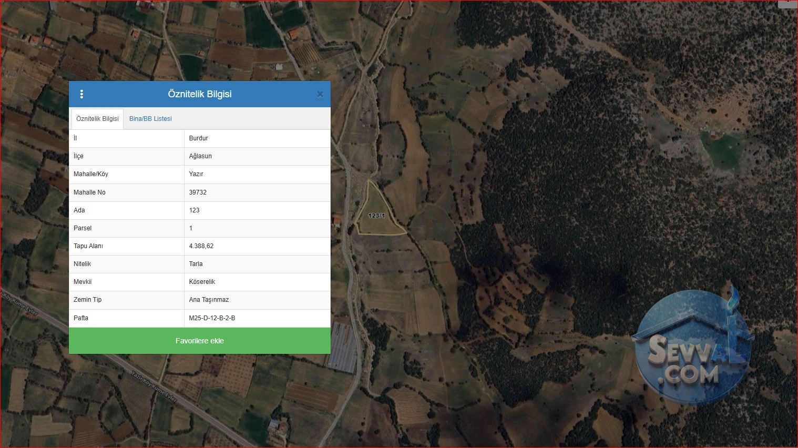Close the Öznitelik Bilgisi panel
Image resolution: width=798 pixels, height=448 pixels.
pos(320,95)
